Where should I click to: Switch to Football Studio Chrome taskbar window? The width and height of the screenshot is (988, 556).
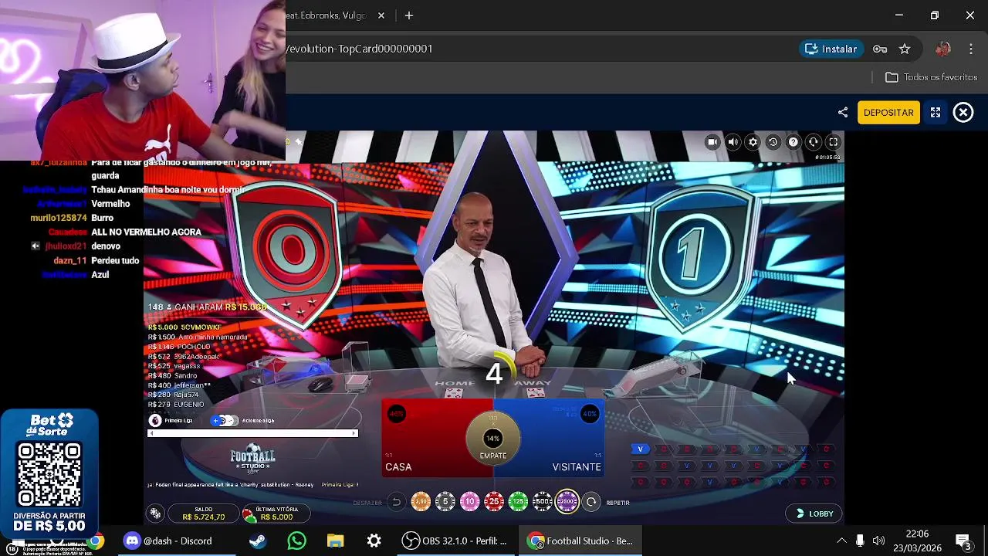click(580, 541)
